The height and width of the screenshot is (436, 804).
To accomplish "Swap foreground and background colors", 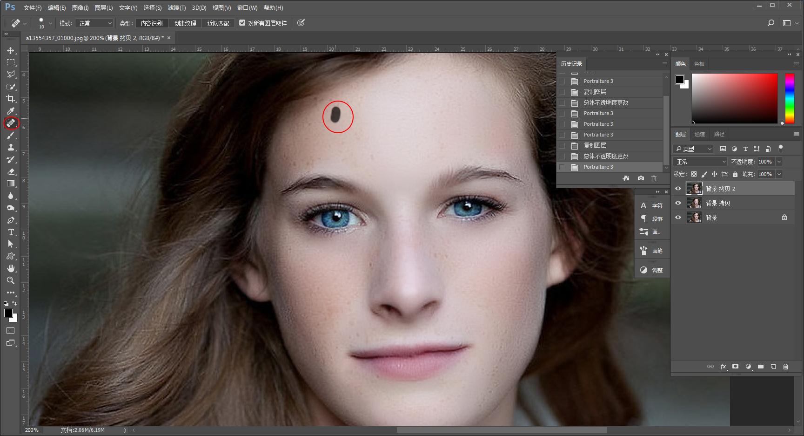I will pos(14,303).
